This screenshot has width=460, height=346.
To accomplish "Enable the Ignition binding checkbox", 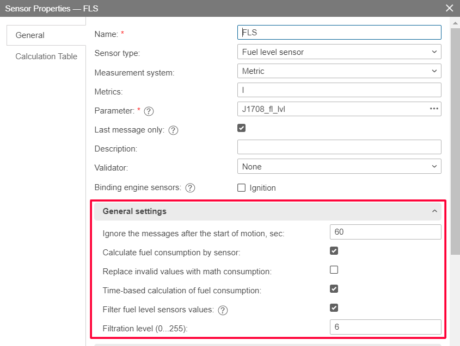I will pos(242,188).
